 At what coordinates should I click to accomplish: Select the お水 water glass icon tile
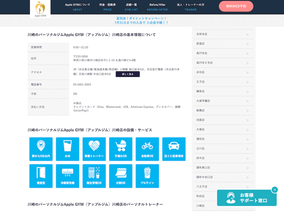(x=68, y=149)
